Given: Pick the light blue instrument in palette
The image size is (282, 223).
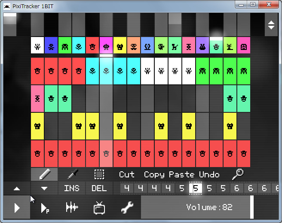Looking at the screenshot, I should (147, 45).
